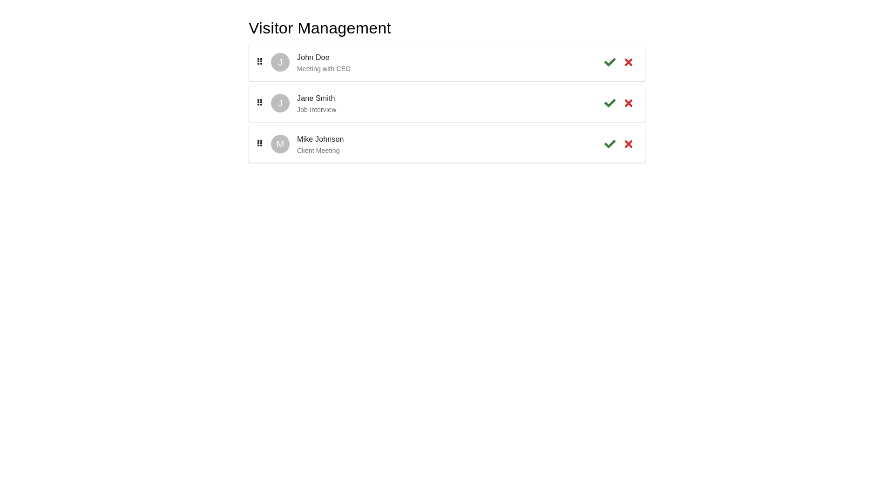Image resolution: width=894 pixels, height=502 pixels.
Task: Click John Doe's gray J avatar
Action: (x=280, y=62)
